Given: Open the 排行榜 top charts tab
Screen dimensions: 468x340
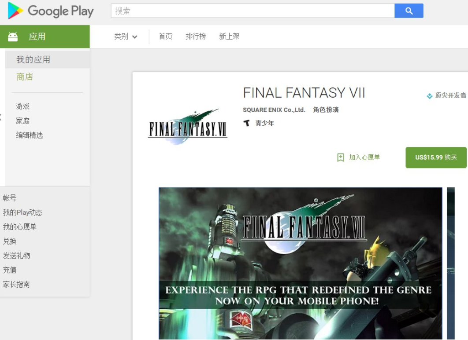Looking at the screenshot, I should click(196, 37).
